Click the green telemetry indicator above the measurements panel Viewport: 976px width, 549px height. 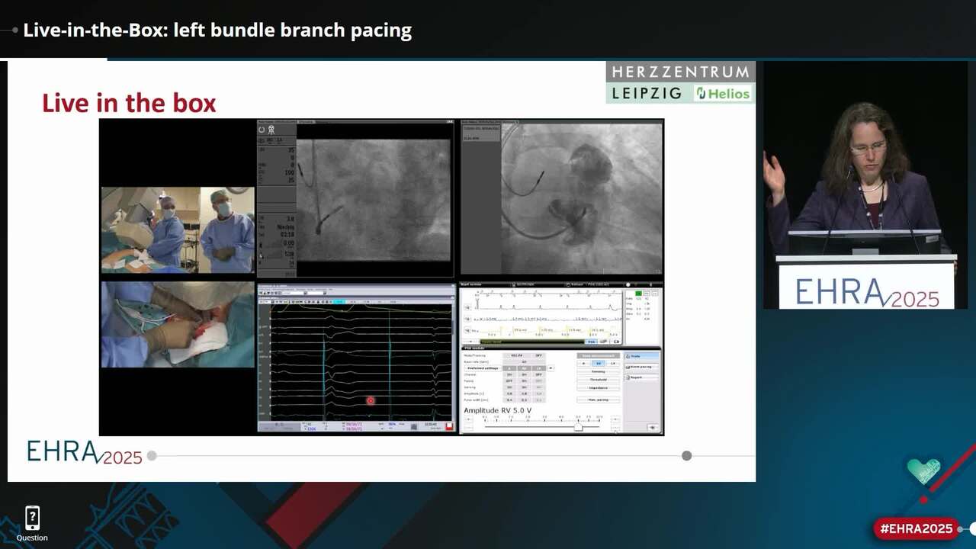(x=637, y=293)
